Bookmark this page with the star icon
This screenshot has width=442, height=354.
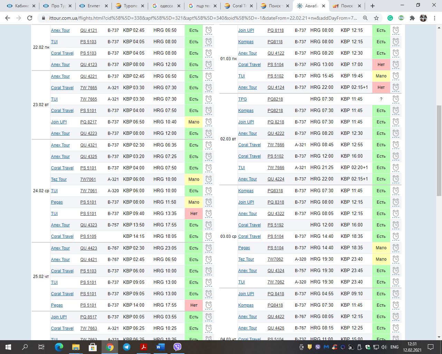[376, 18]
